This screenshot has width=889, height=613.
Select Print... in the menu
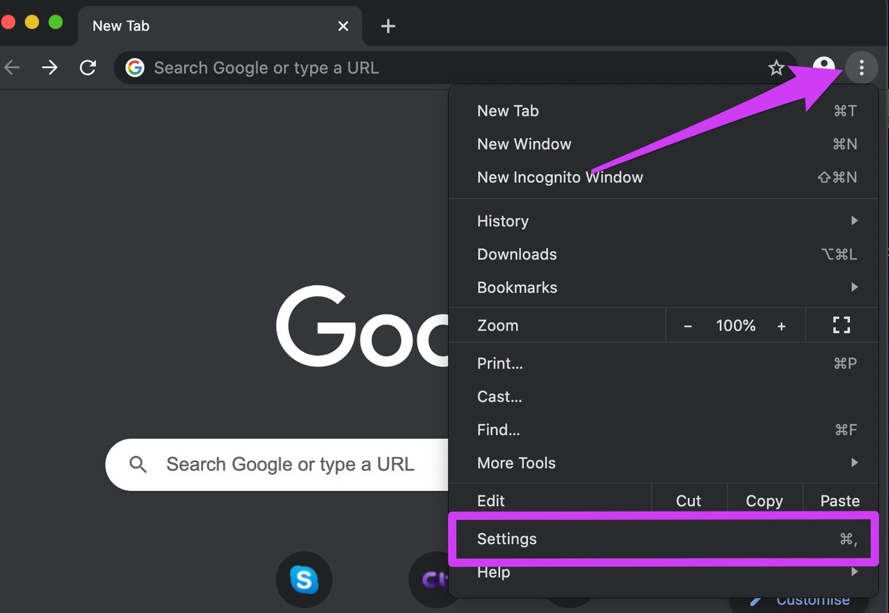(664, 363)
